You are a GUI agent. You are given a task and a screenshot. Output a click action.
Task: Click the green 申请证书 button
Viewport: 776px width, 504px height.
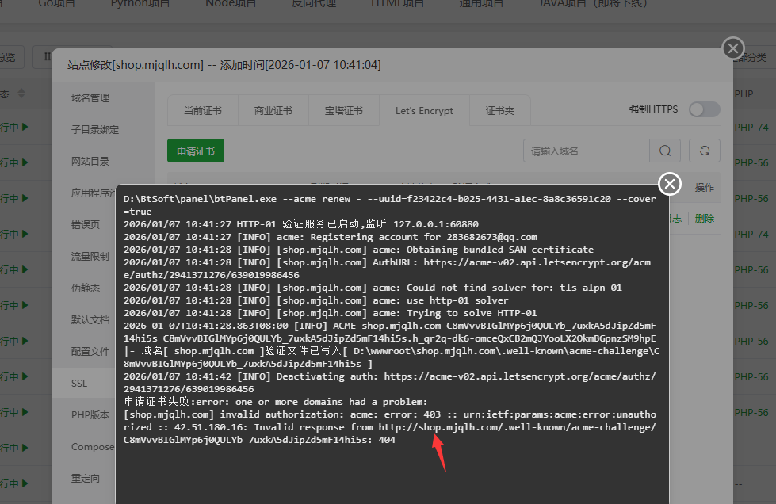(196, 151)
